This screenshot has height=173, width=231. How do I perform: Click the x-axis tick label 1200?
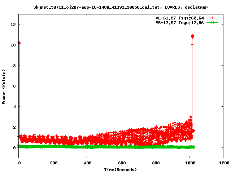[x=224, y=163]
